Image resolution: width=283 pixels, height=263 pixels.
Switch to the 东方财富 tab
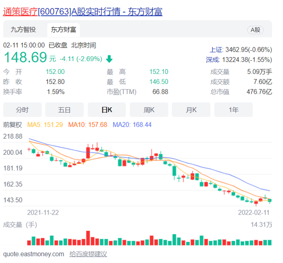point(63,30)
